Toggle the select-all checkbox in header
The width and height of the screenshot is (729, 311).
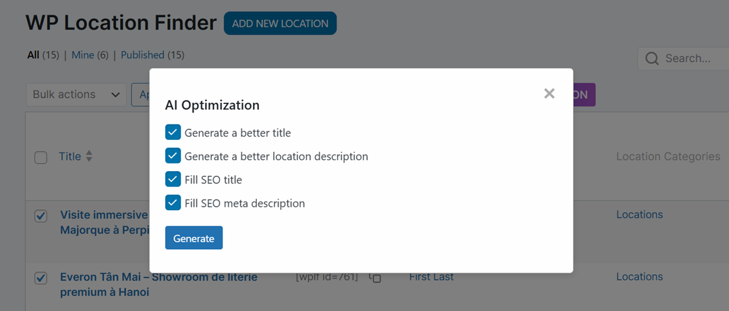[x=41, y=158]
